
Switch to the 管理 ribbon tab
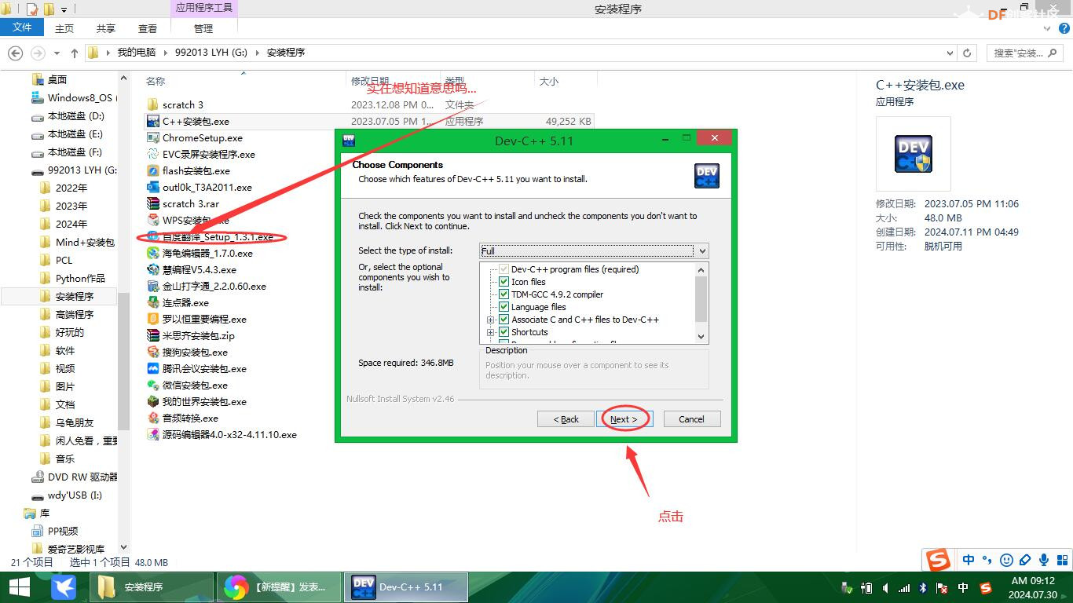(x=203, y=28)
